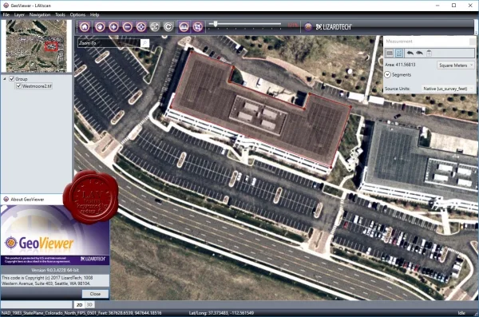Select the Pan hand tool

click(x=100, y=27)
